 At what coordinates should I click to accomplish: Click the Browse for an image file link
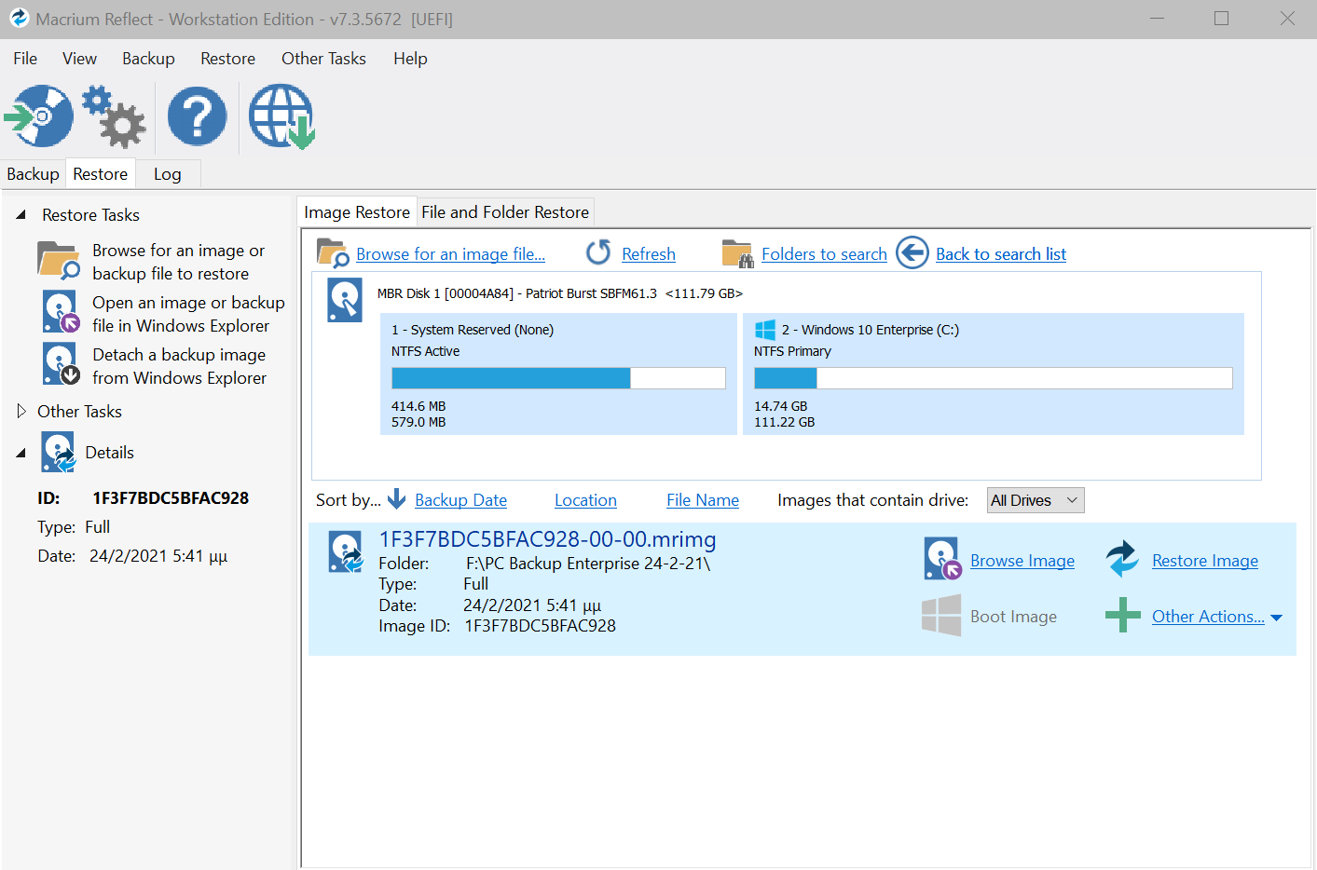[x=450, y=254]
